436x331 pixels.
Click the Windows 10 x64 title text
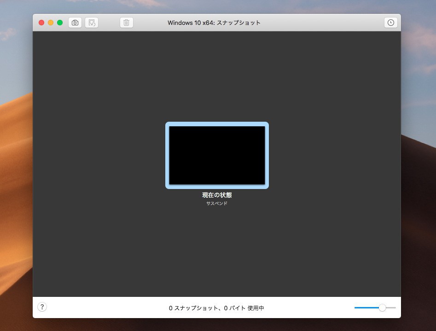point(214,23)
